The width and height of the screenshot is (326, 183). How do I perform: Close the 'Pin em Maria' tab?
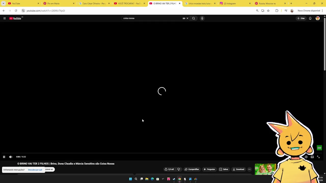coord(74,4)
